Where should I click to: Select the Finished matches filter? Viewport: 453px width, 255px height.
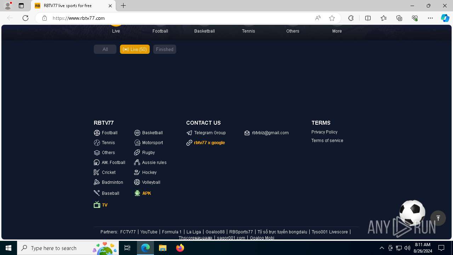[165, 49]
